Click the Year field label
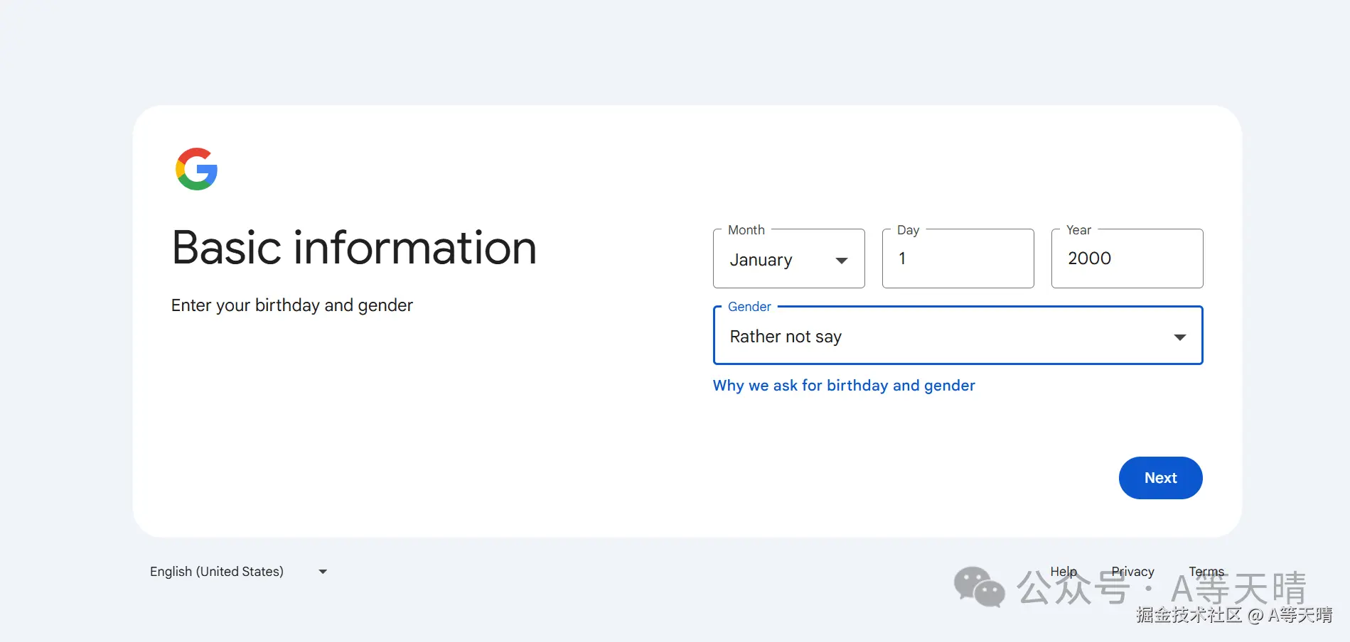Screen dimensions: 1350x642 [1078, 230]
